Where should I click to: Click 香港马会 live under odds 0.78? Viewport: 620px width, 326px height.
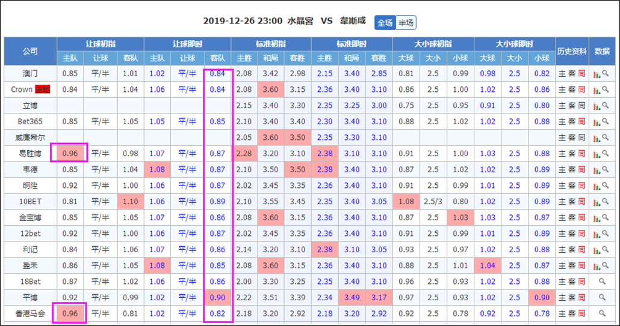pyautogui.click(x=542, y=313)
